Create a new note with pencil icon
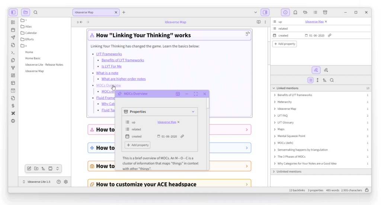The image size is (381, 205). [x=29, y=168]
